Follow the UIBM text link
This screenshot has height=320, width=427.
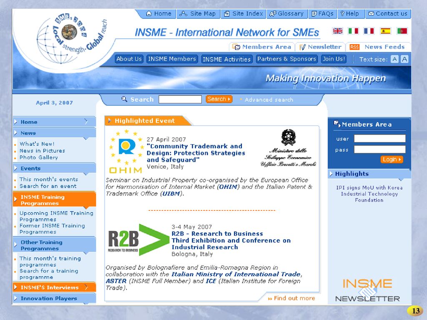pos(171,193)
